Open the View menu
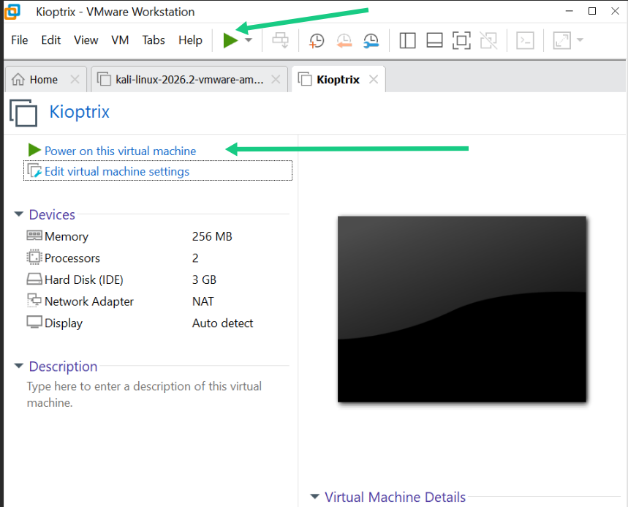628x507 pixels. 86,40
